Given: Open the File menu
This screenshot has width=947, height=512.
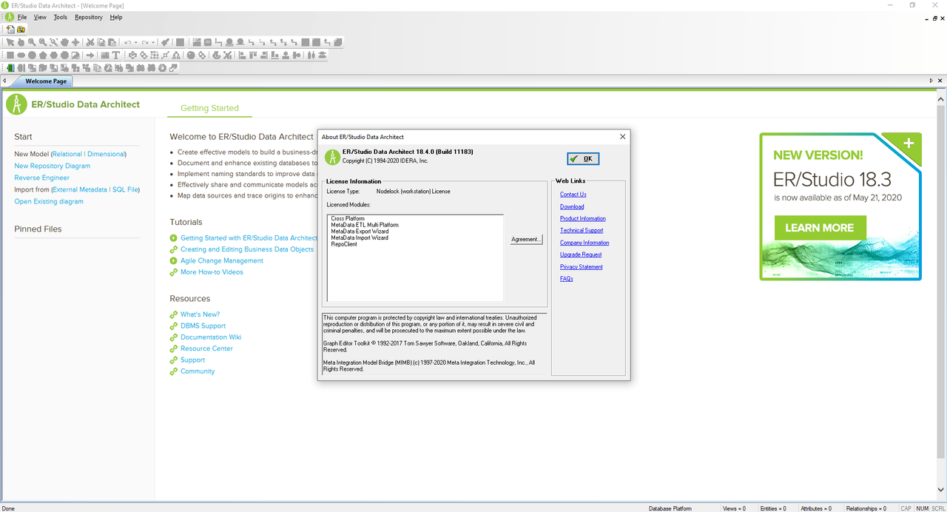Looking at the screenshot, I should point(22,17).
